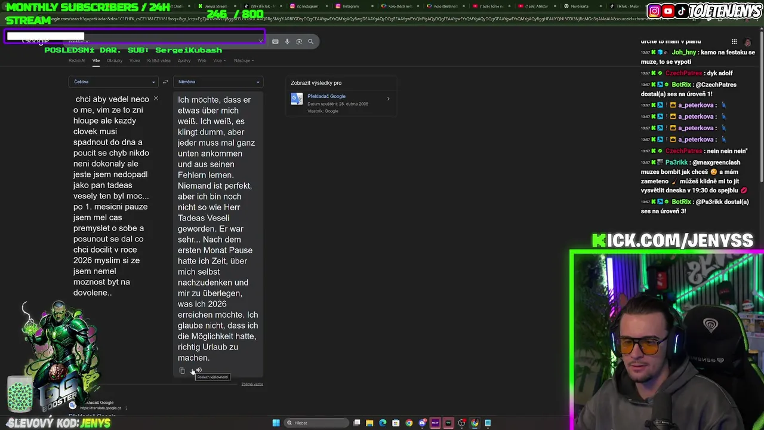The image size is (764, 430).
Task: Open Microsoft Store from the taskbar
Action: tap(396, 423)
